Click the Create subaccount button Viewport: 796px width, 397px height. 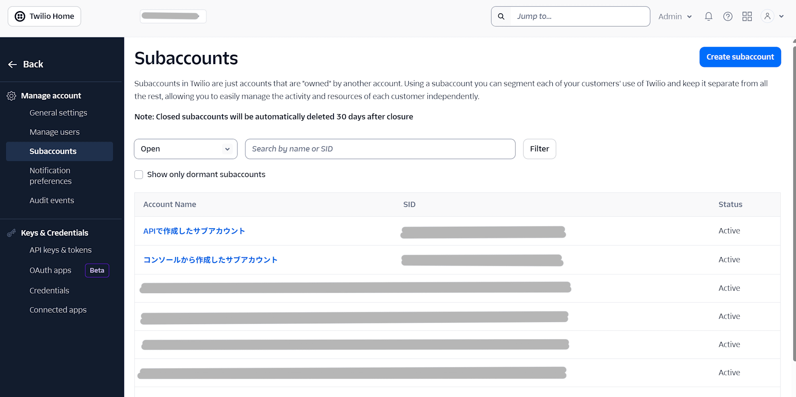pyautogui.click(x=740, y=57)
